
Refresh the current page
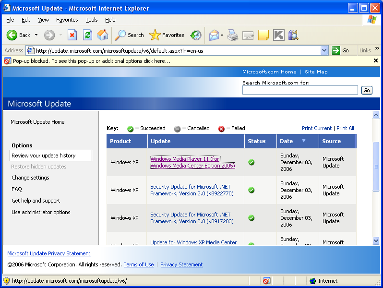87,35
